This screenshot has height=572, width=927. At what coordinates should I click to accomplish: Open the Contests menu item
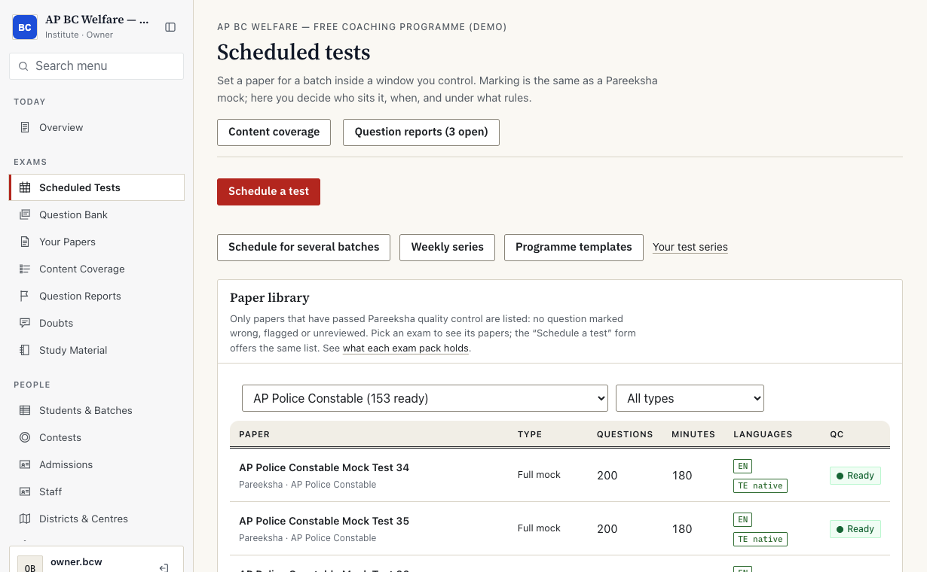96,437
